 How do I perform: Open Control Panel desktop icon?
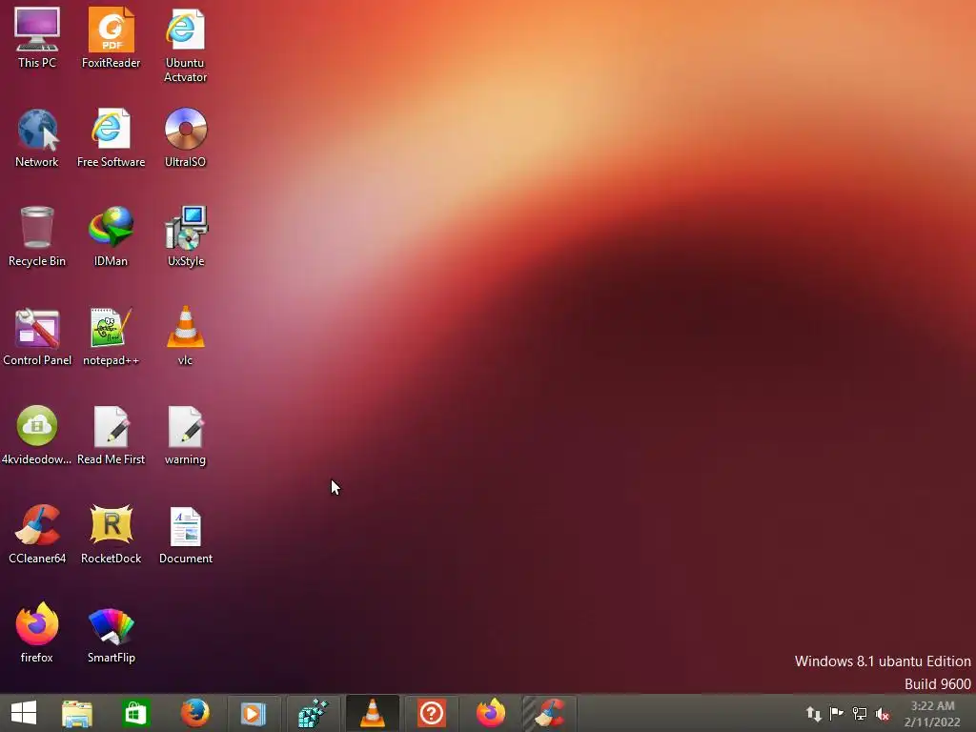coord(37,335)
